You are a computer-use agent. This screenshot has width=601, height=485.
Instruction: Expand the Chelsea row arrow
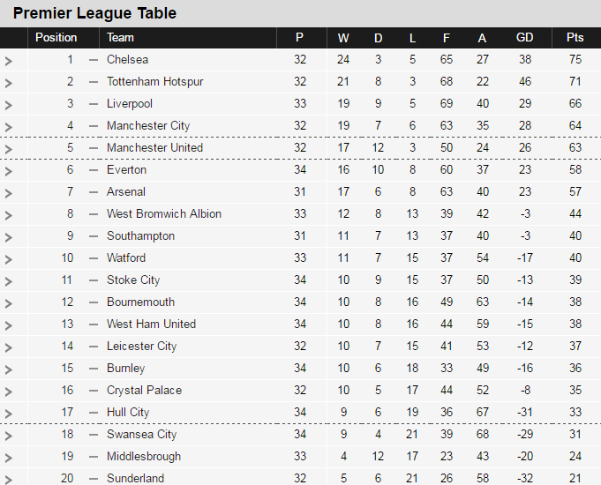9,61
